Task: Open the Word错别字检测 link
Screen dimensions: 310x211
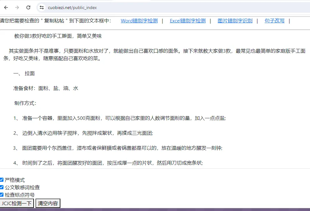Action: tap(139, 21)
